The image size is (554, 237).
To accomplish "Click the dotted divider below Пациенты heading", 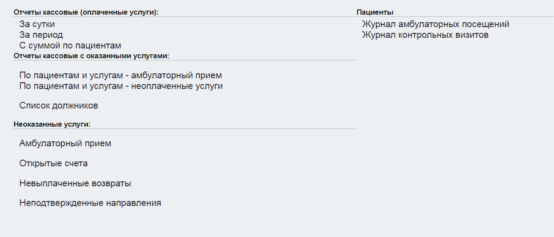I will pos(454,17).
